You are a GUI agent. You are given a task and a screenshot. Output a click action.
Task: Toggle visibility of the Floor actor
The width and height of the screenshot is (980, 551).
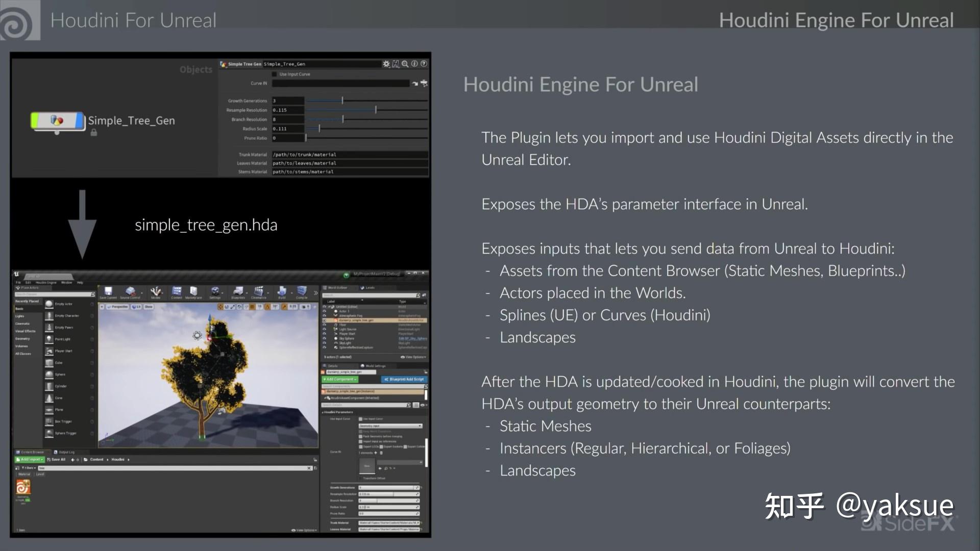[x=325, y=325]
